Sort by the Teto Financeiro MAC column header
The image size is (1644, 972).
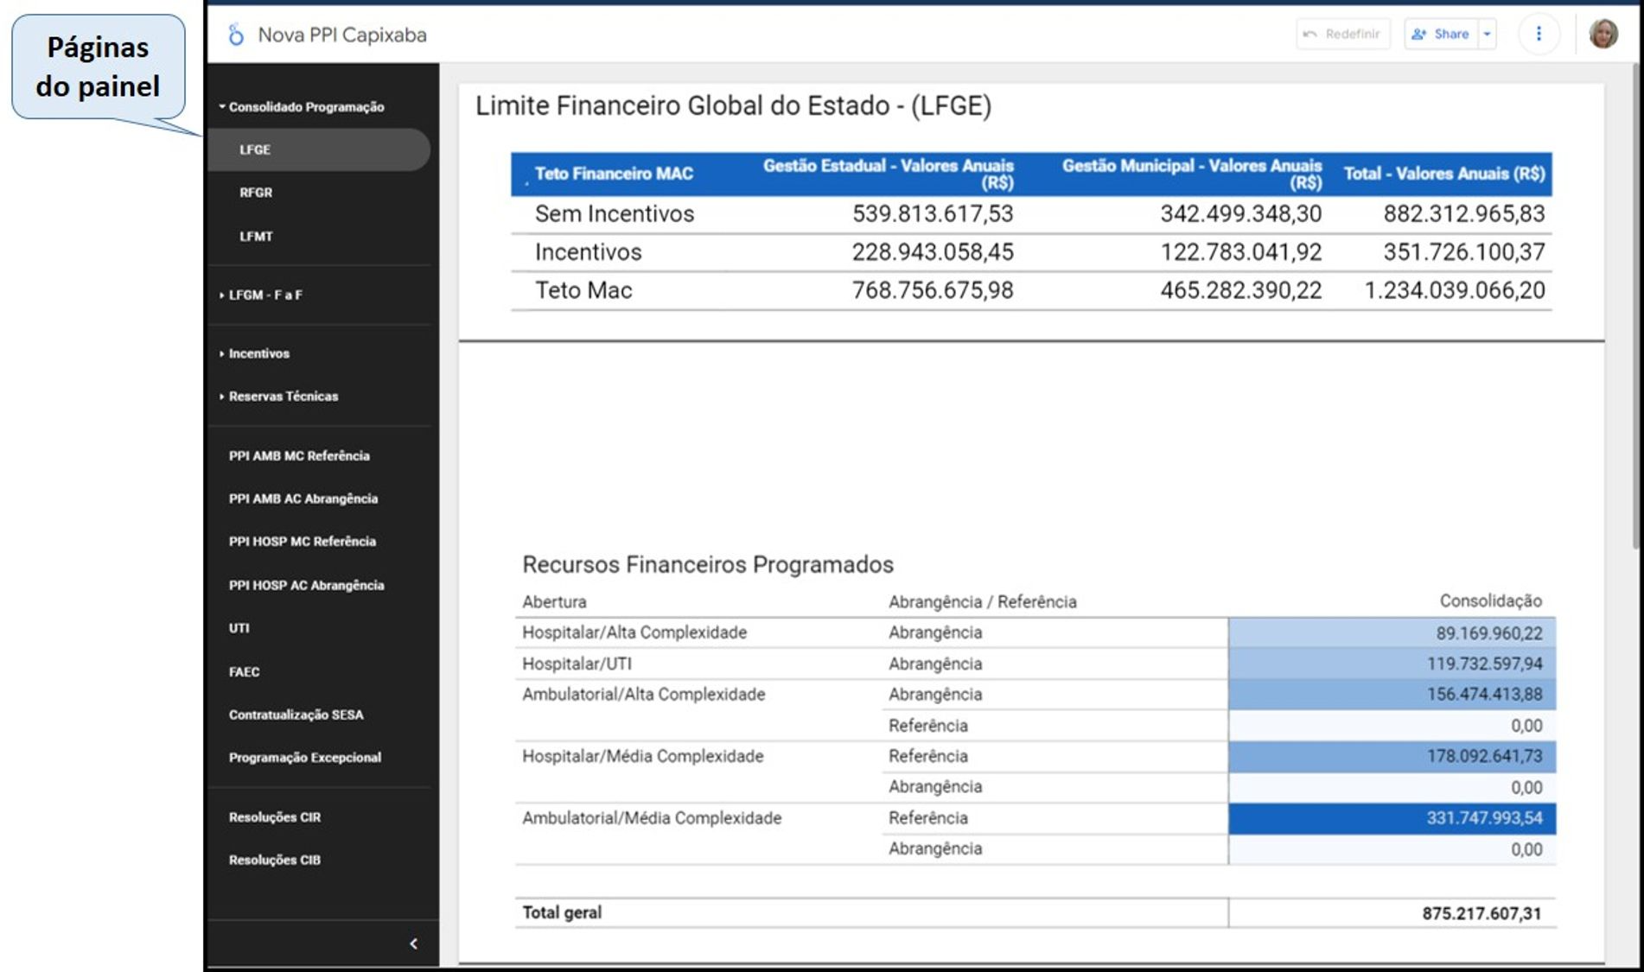click(614, 174)
